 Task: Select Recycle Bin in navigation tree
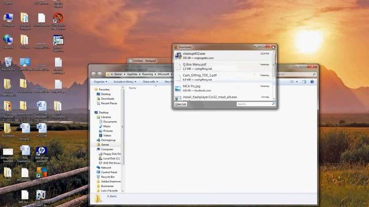[x=106, y=177]
